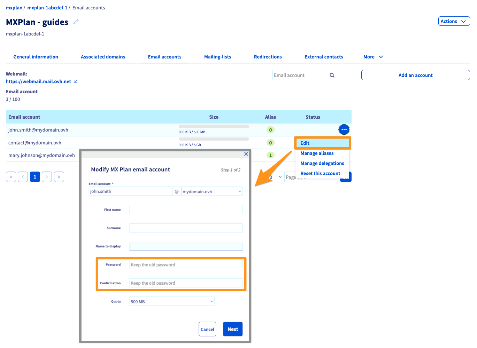Click external link icon next to webmail URL
Viewport: 477px width, 348px height.
coord(76,81)
